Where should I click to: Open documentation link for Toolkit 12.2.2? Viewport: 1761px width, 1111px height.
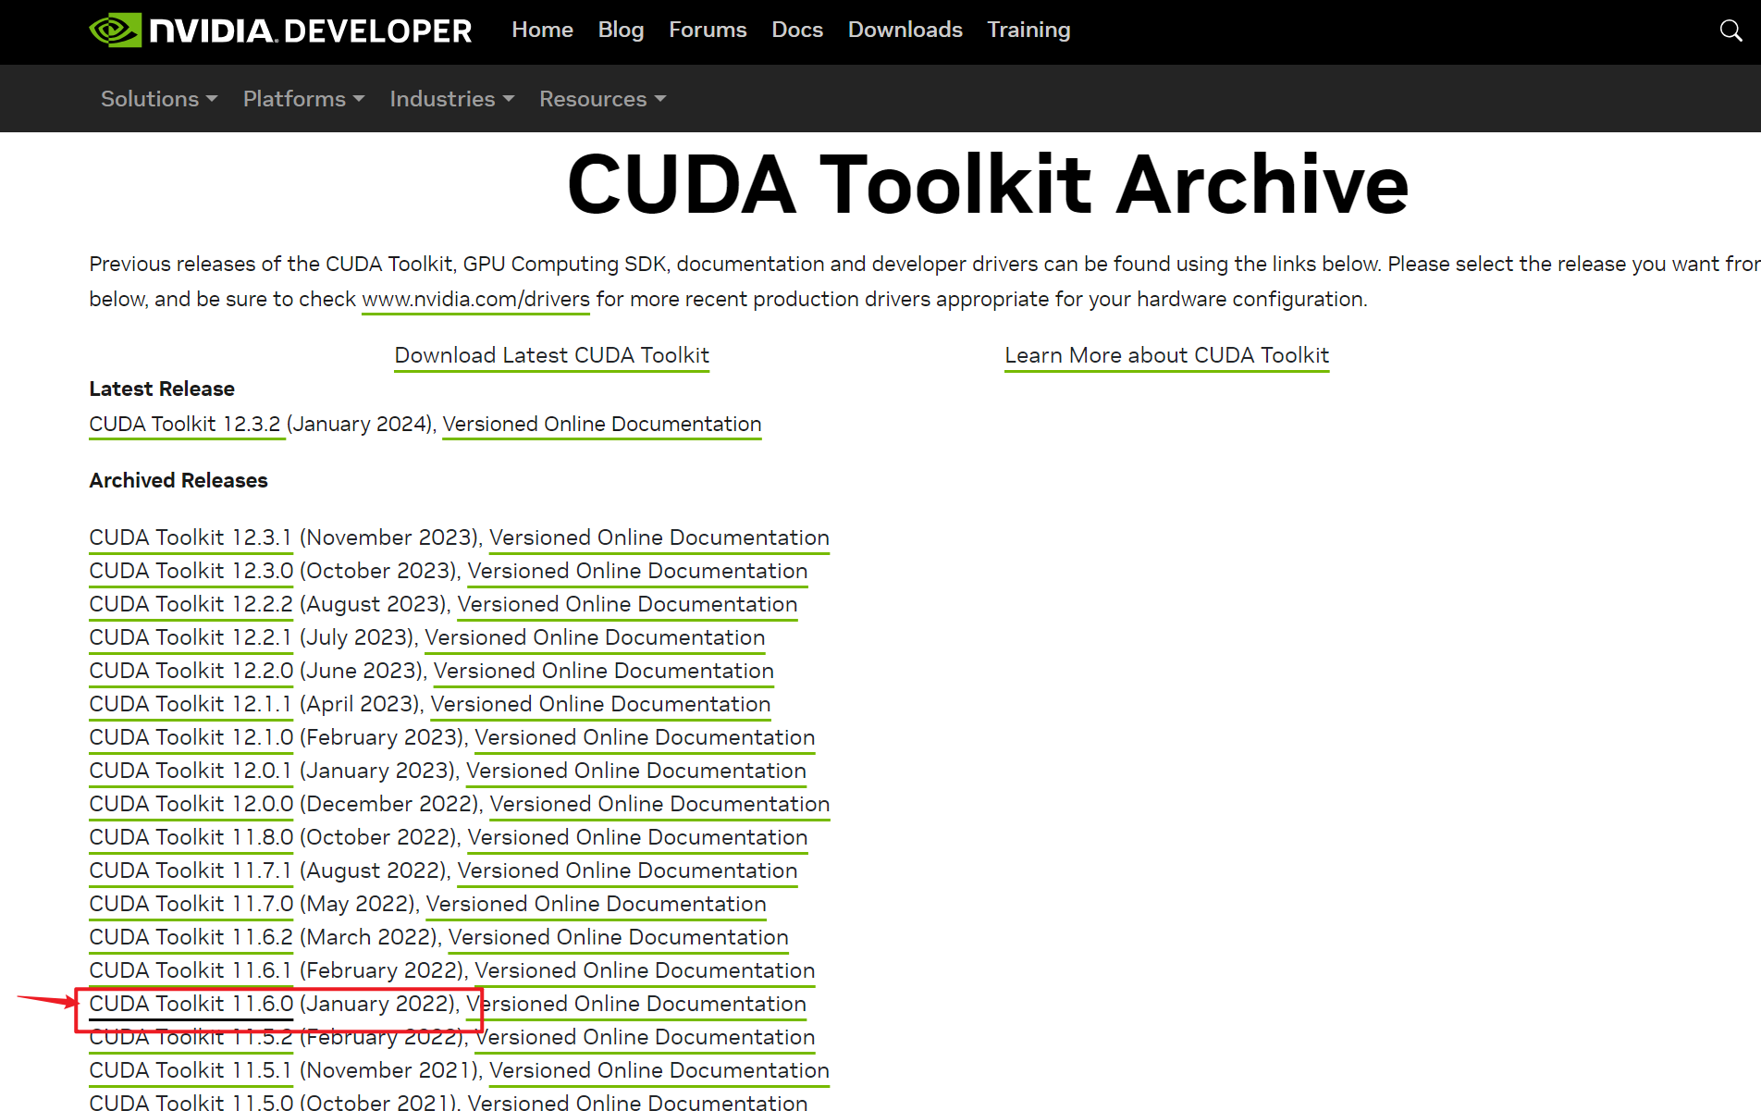coord(627,605)
